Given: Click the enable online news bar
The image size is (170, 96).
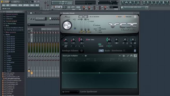Looking at the screenshot, I should click(x=134, y=8).
